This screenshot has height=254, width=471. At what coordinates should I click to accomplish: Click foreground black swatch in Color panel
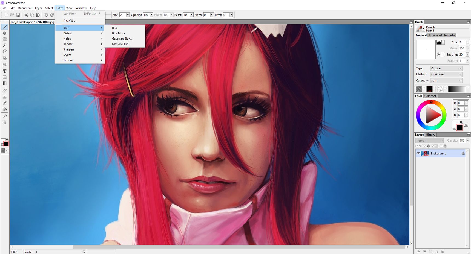[x=459, y=127]
